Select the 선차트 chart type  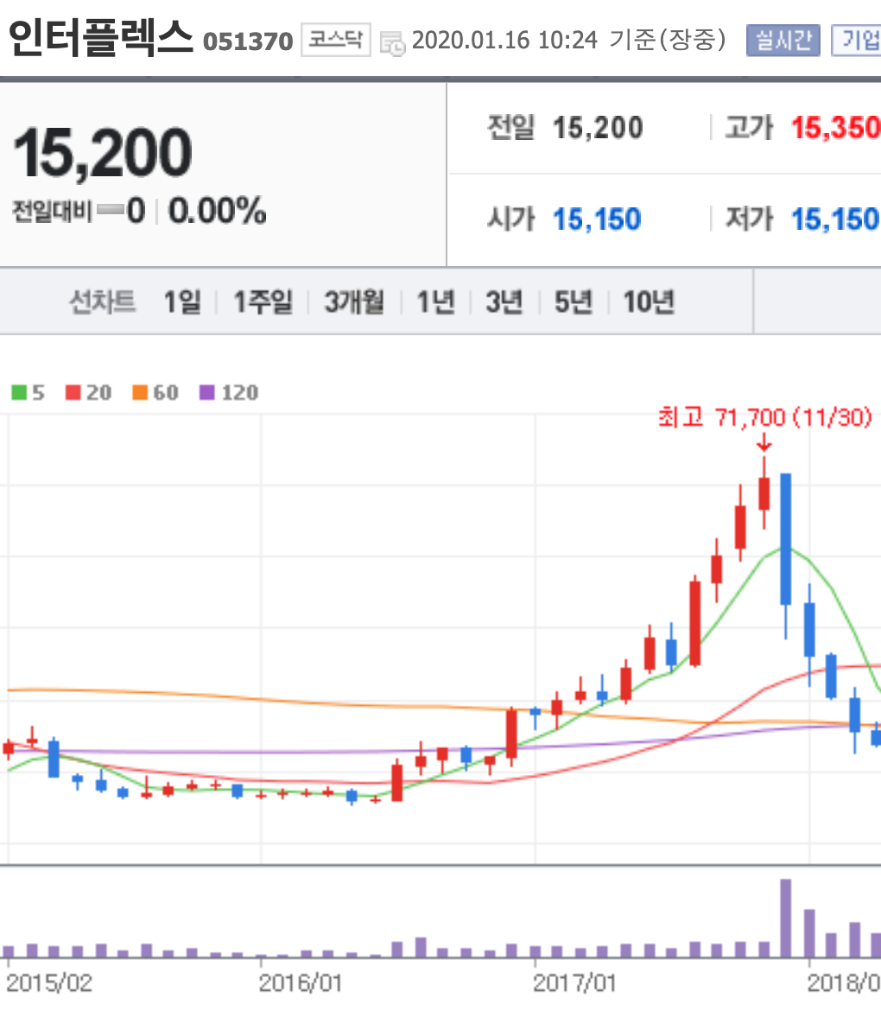point(102,302)
